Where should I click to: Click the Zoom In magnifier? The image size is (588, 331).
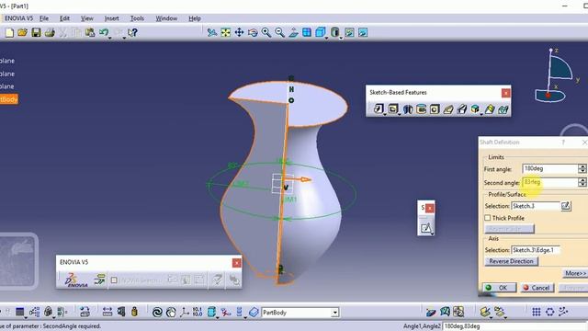(266, 33)
